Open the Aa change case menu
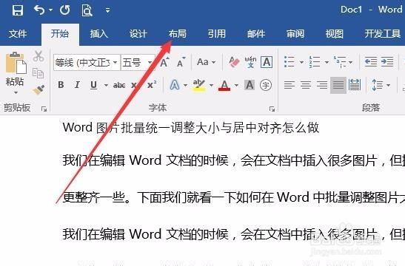Viewport: 405px width, 266px height. pos(206,62)
